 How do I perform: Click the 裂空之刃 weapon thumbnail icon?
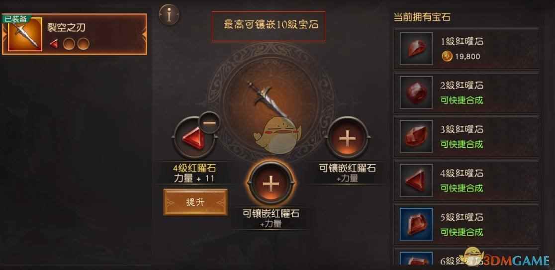click(25, 34)
